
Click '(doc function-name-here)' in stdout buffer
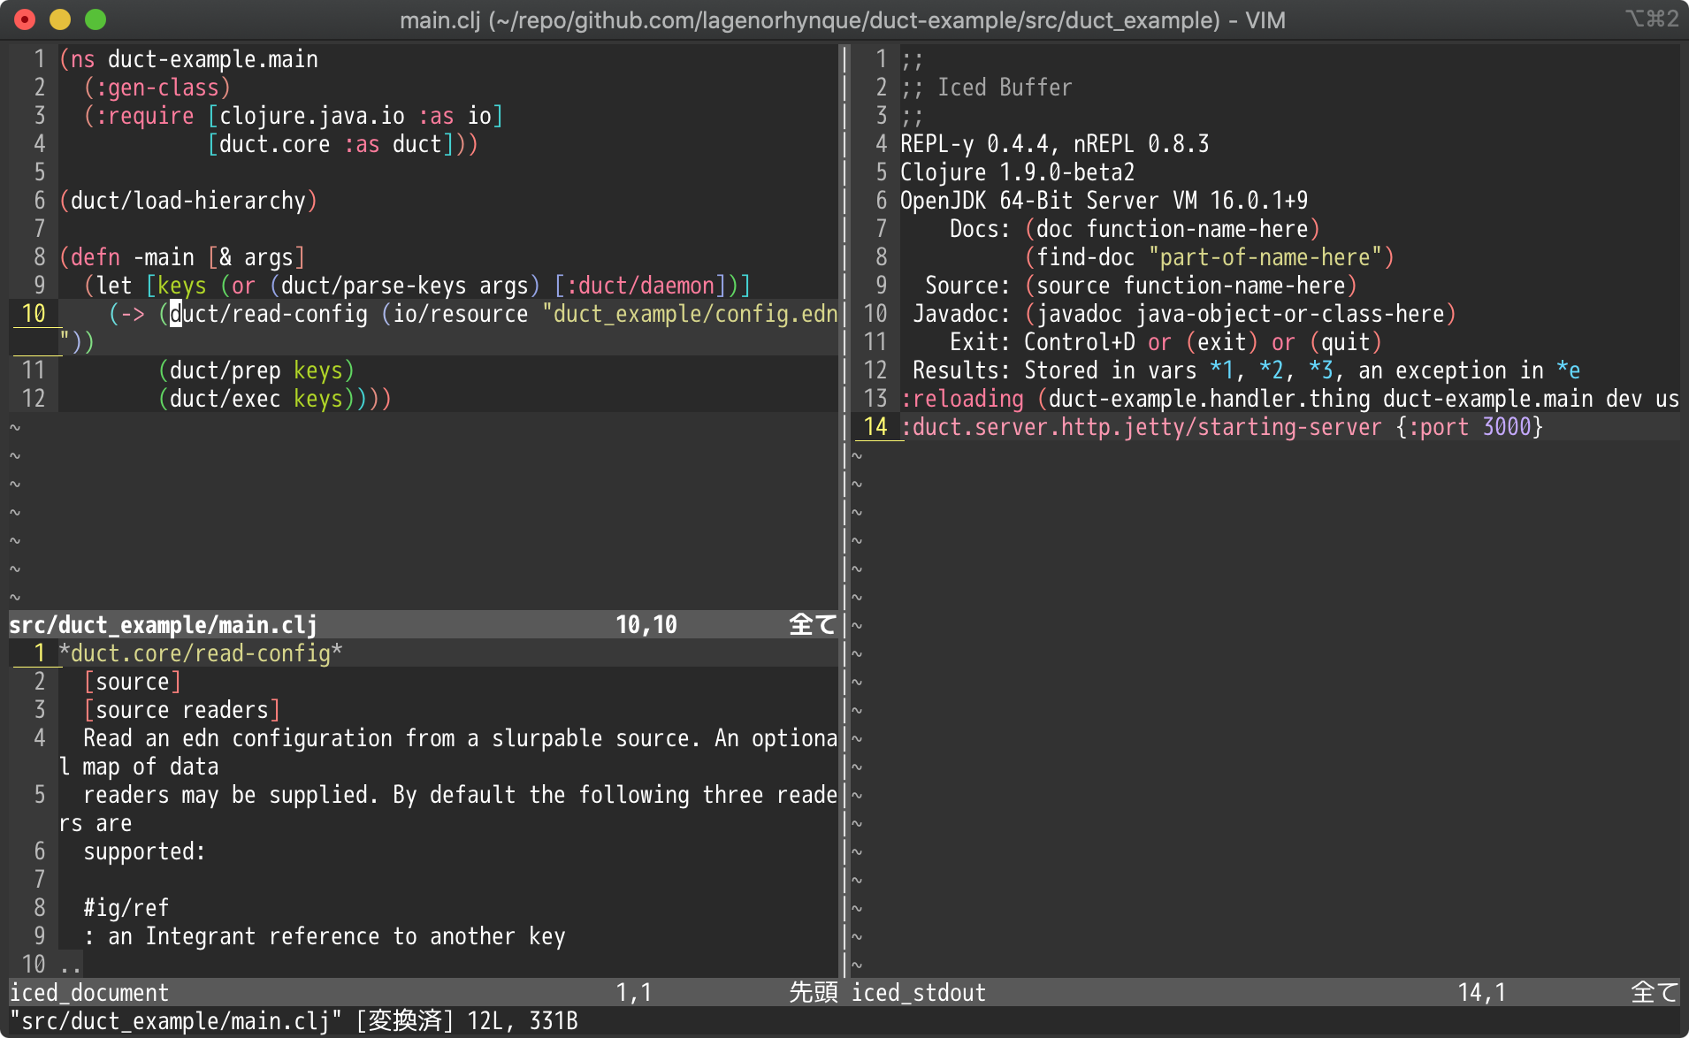point(1173,229)
